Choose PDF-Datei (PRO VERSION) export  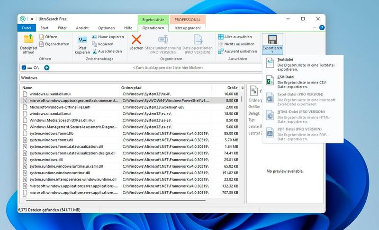click(x=303, y=134)
